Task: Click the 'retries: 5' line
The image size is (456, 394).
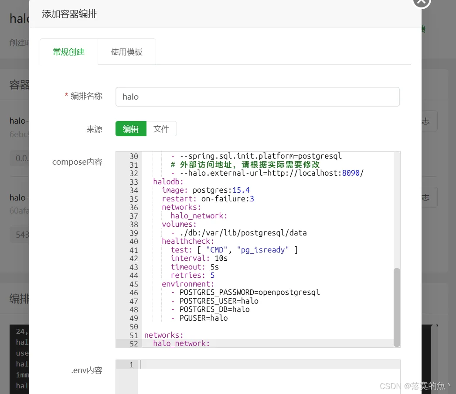Action: pos(193,275)
